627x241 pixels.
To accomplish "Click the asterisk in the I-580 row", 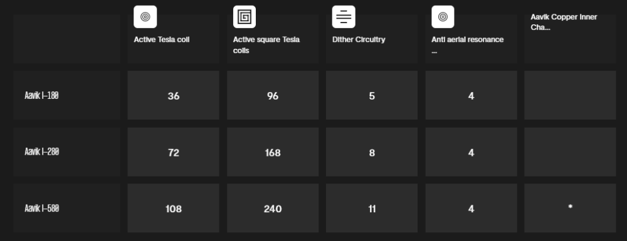I will (570, 207).
